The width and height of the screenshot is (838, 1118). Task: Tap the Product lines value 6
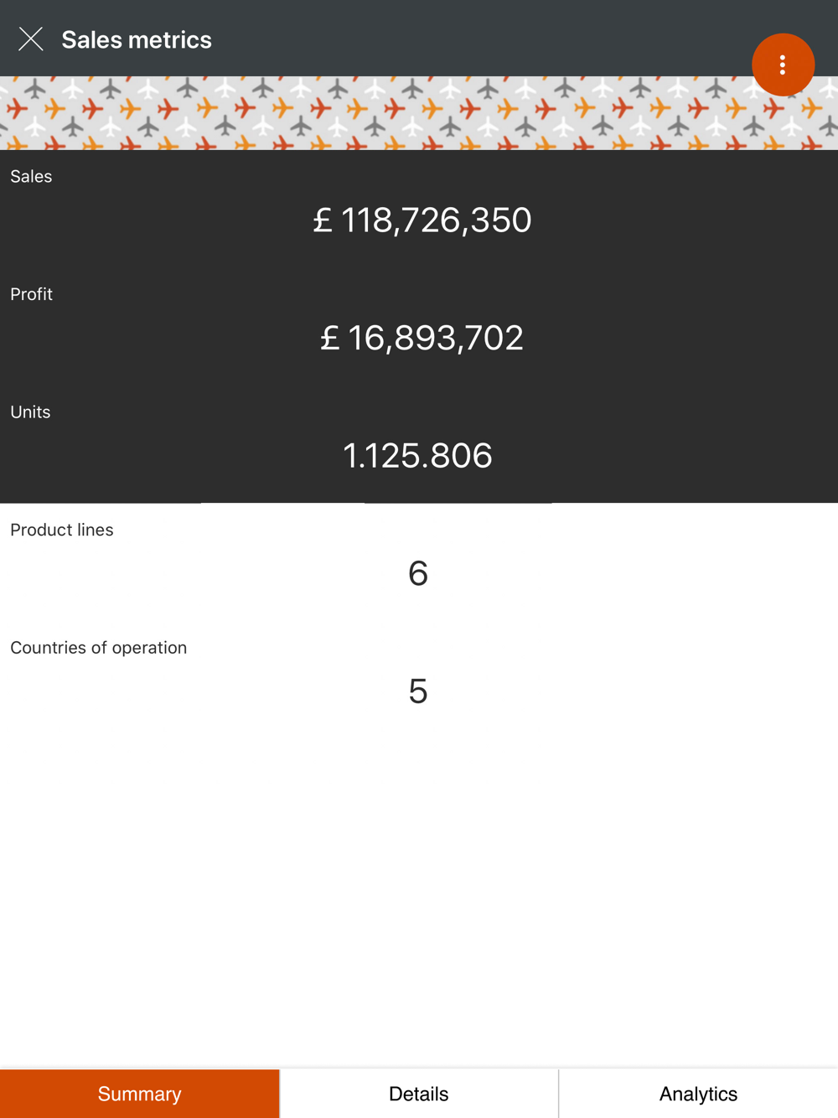tap(418, 573)
